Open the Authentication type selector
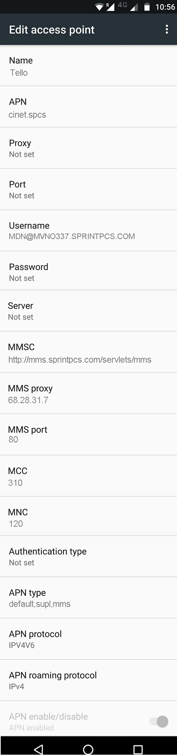The width and height of the screenshot is (177, 755). 88,556
